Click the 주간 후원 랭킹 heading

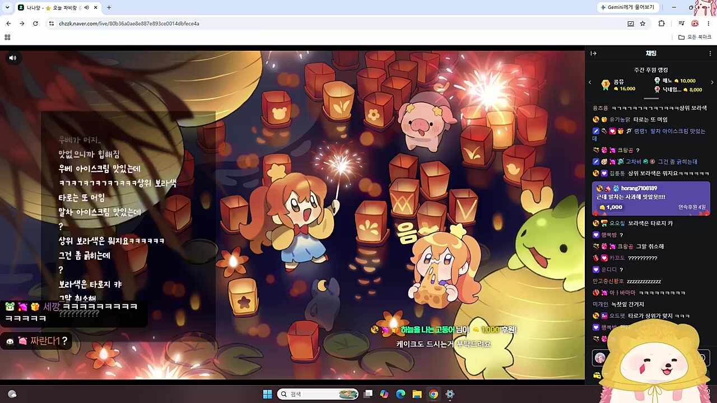[651, 70]
